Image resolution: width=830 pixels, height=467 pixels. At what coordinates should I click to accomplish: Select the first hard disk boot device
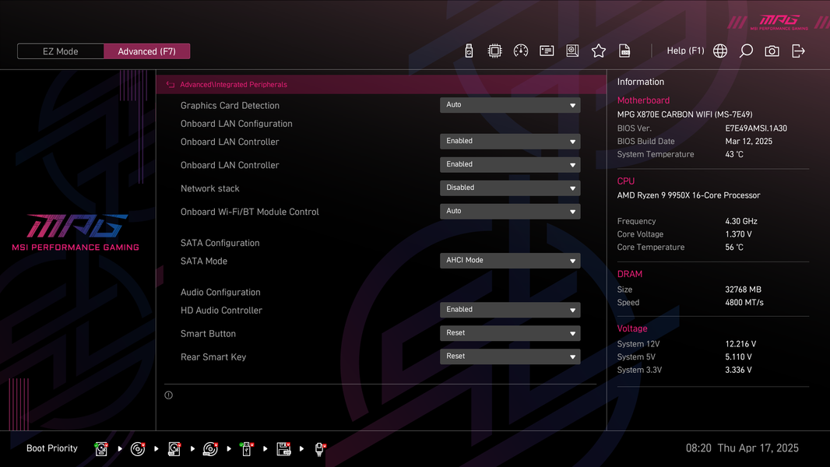(101, 448)
